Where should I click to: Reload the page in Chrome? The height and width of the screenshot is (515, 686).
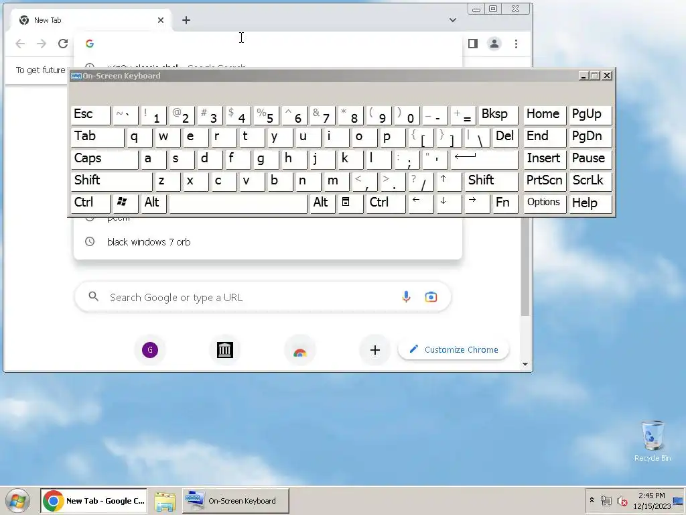tap(63, 44)
